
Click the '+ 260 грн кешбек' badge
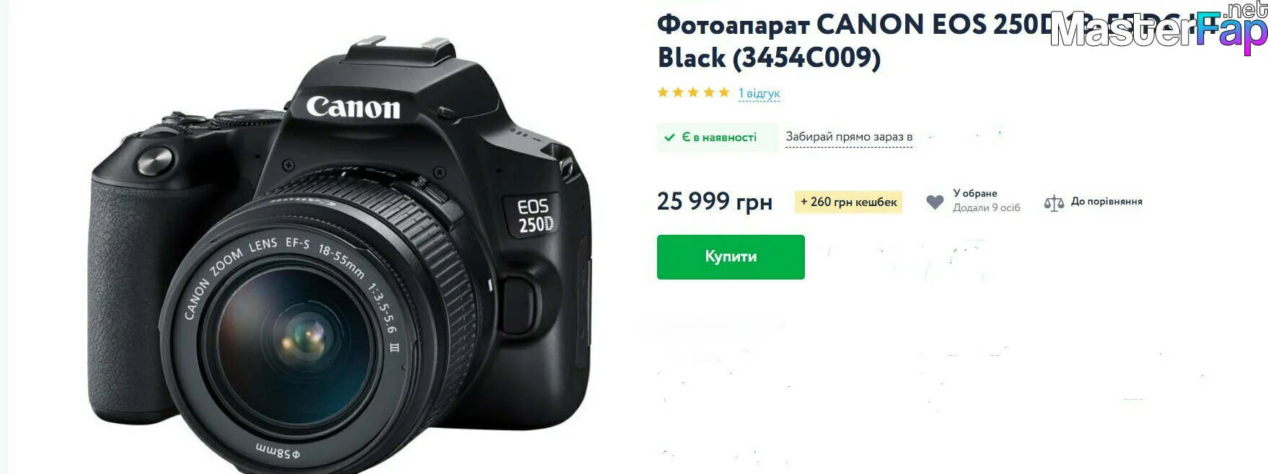[849, 202]
